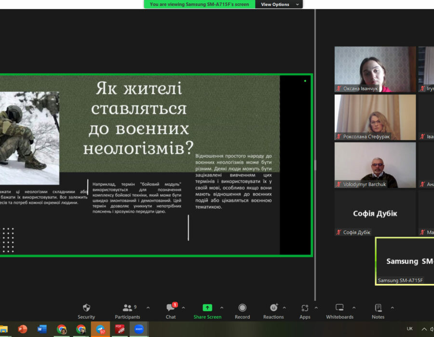Open PowerPoint from the taskbar

tap(23, 329)
